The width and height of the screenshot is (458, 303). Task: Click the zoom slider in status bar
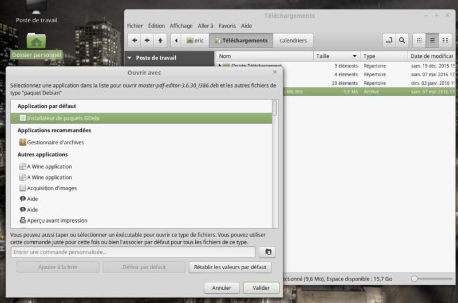point(414,278)
